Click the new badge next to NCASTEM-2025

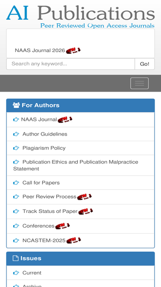coord(73,240)
